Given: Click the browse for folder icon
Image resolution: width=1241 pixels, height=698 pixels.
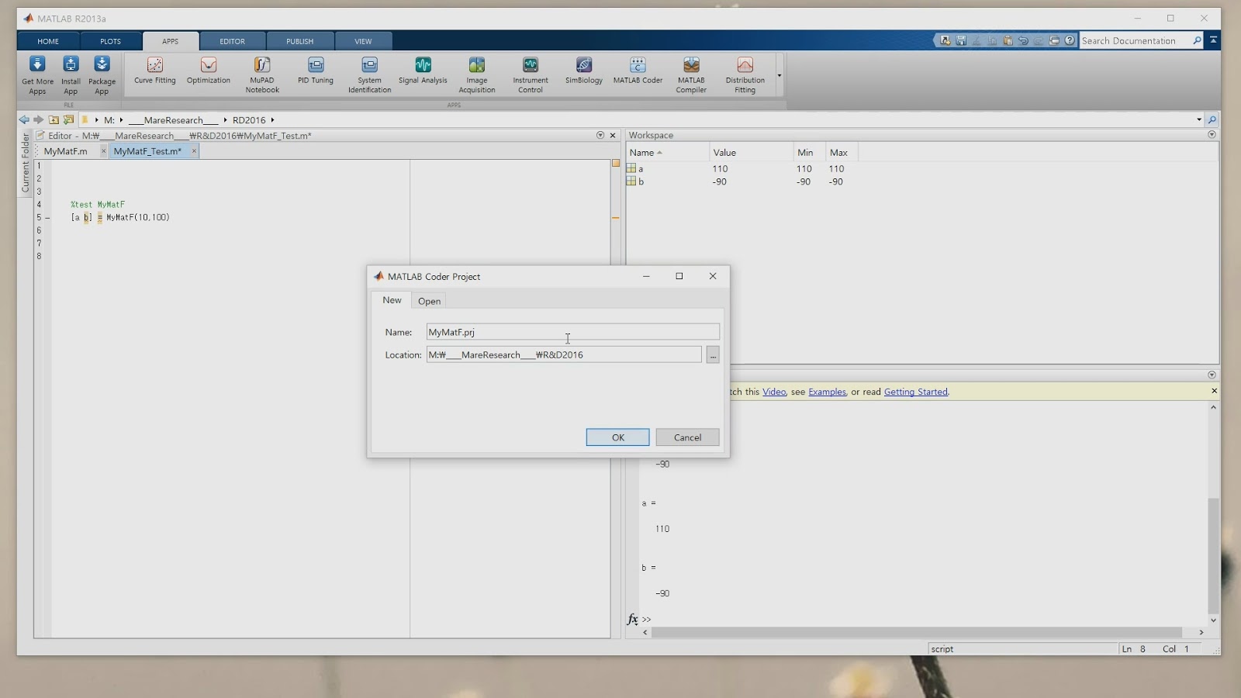Looking at the screenshot, I should [x=68, y=119].
